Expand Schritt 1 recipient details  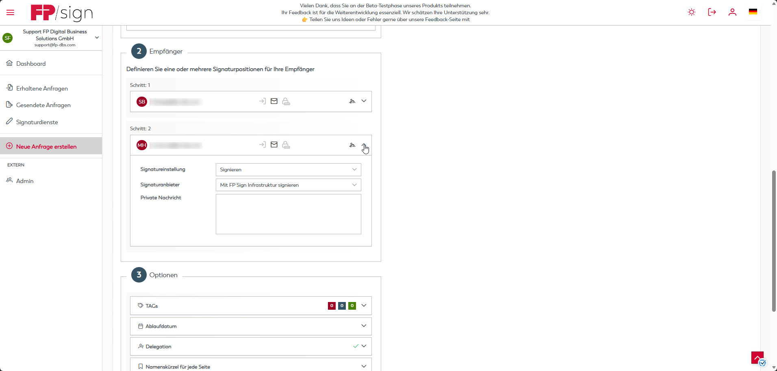(364, 101)
